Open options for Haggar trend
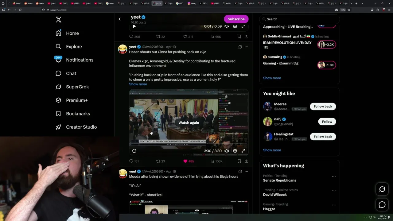The image size is (393, 221). (x=334, y=205)
